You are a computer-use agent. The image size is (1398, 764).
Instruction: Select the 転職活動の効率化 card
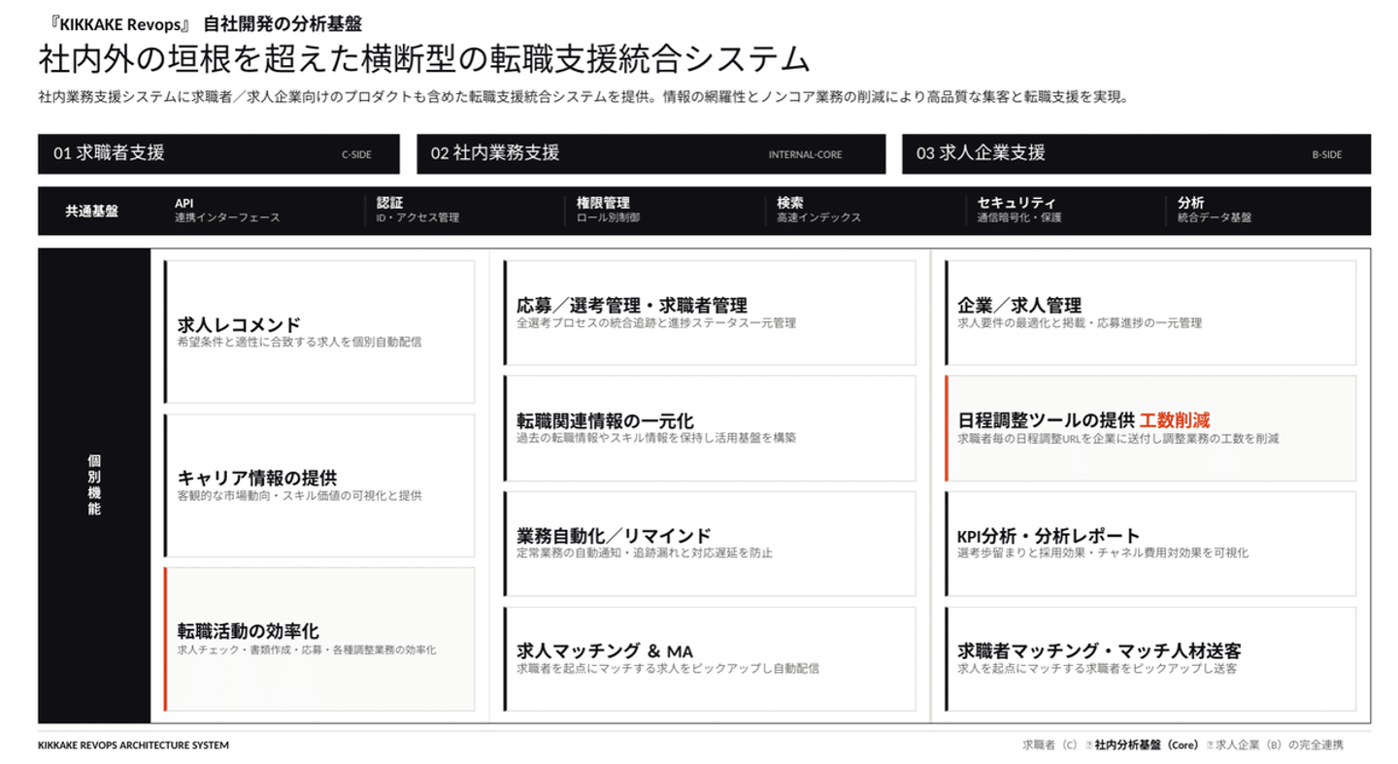(319, 639)
